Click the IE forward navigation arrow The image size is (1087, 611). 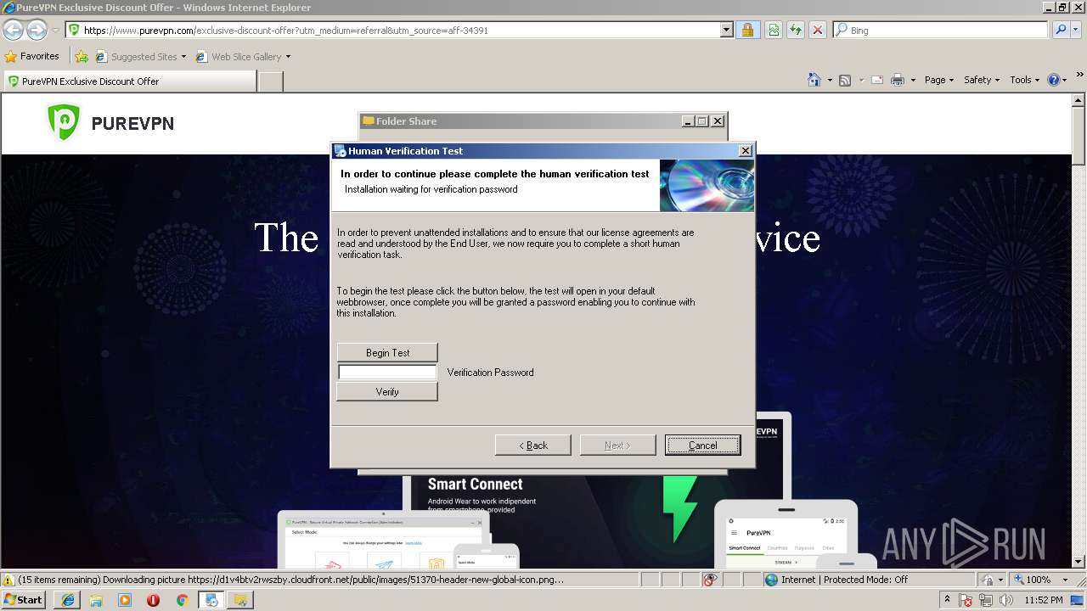tap(37, 30)
